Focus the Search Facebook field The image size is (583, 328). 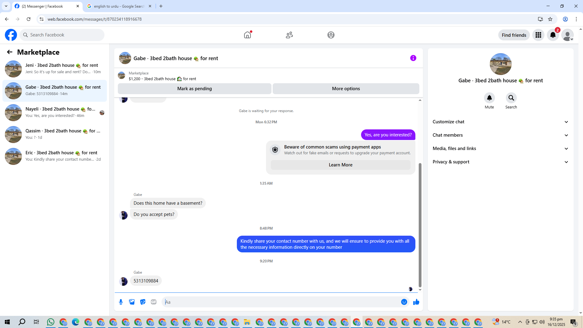(x=62, y=35)
